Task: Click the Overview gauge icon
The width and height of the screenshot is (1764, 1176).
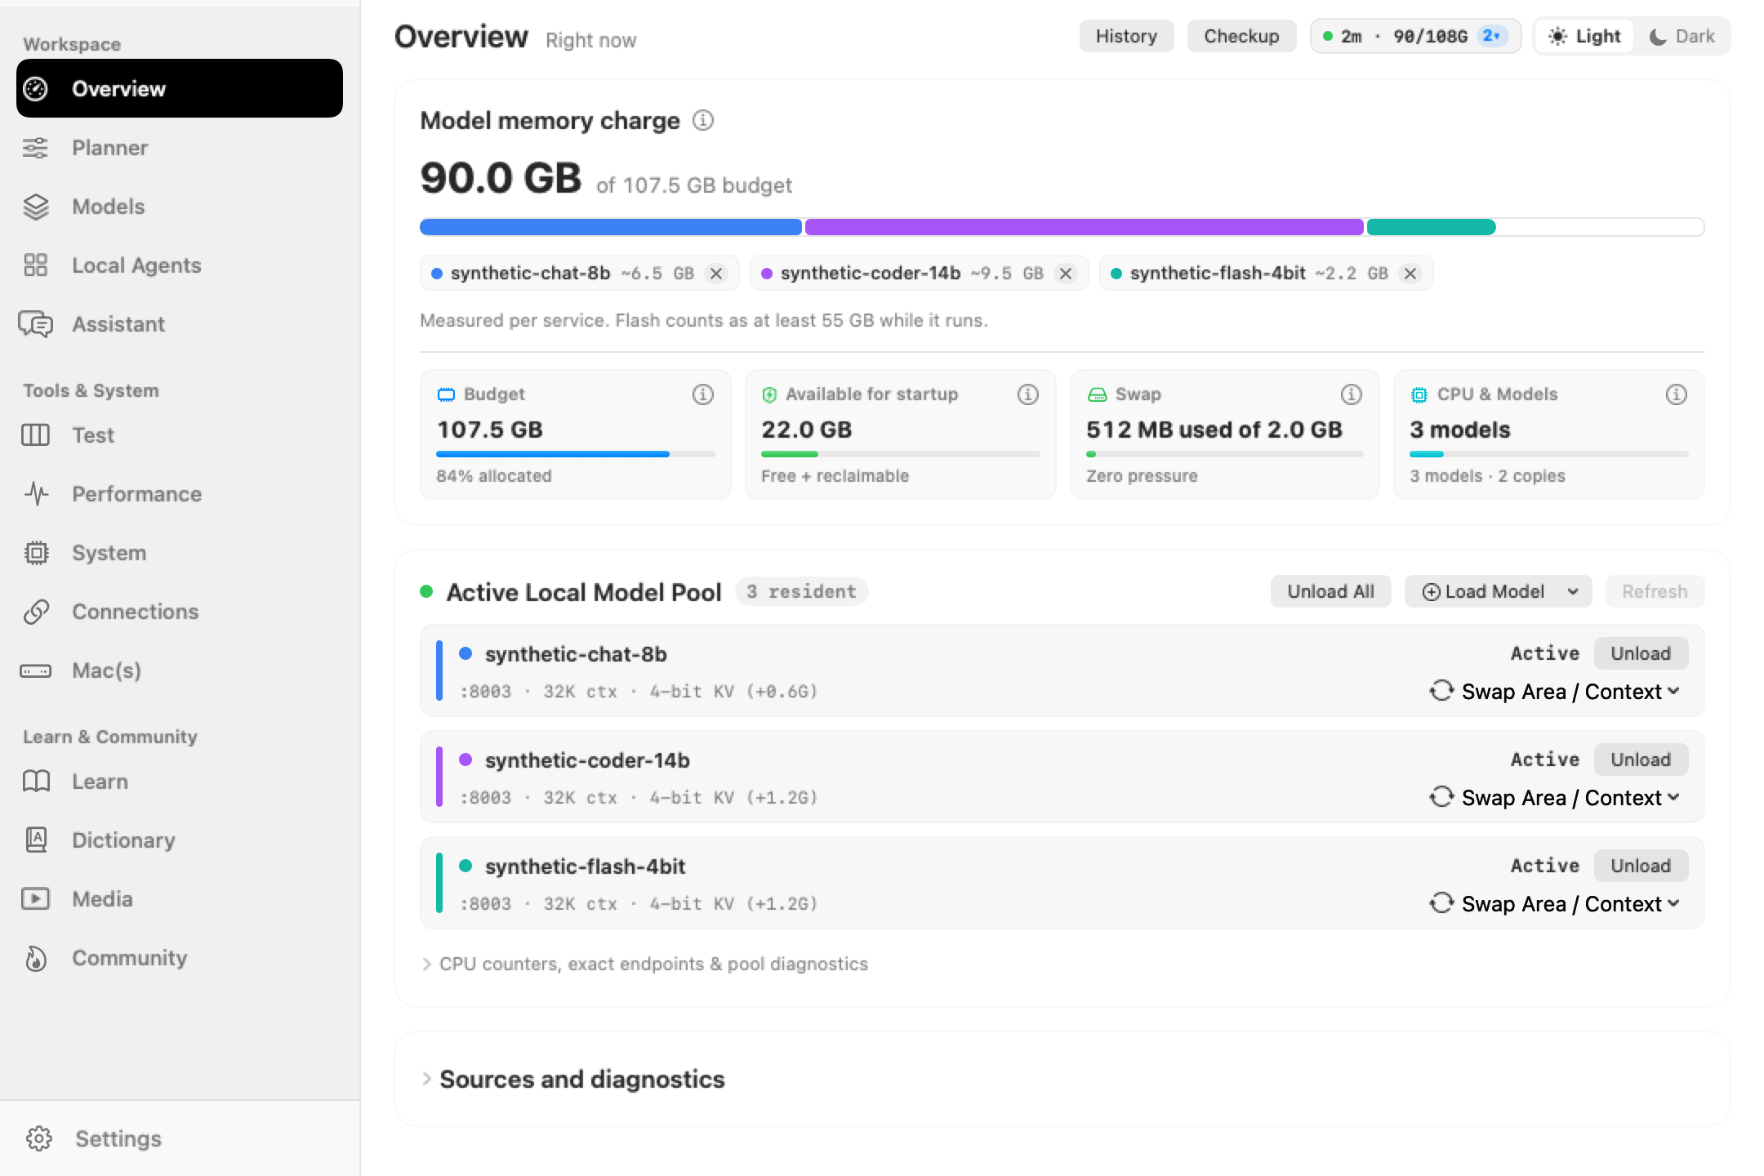Action: 35,88
